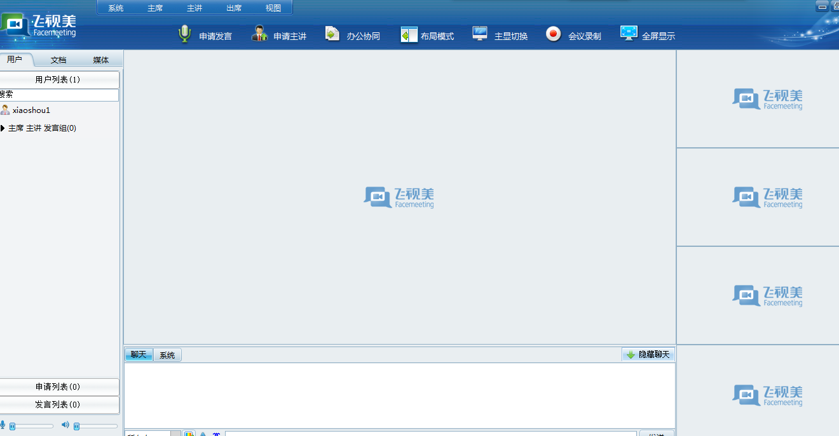Viewport: 839px width, 436px height.
Task: Click the speaker volume slider track
Action: pos(97,426)
